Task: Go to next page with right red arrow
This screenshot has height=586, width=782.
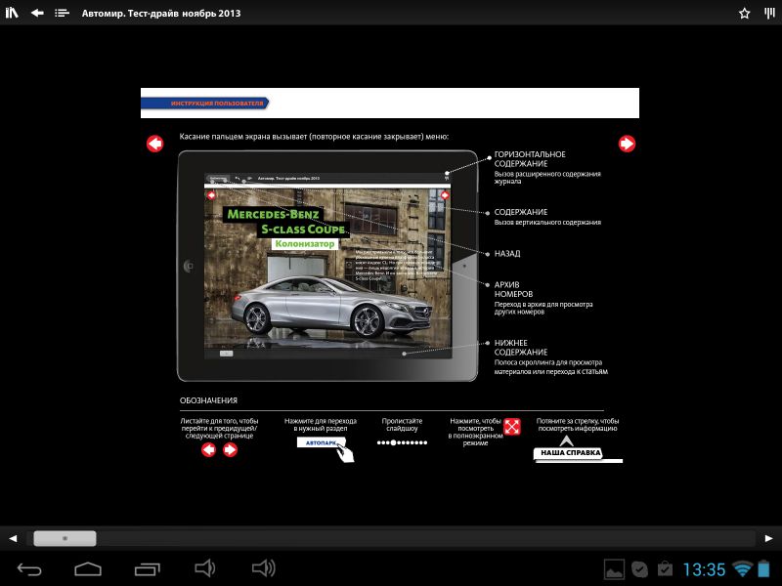Action: (627, 144)
